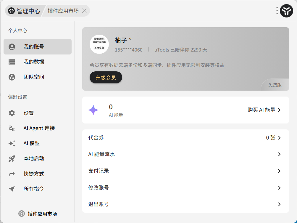Image resolution: width=297 pixels, height=223 pixels.
Task: Click the purple AI 能量 star icon
Action: tap(93, 110)
